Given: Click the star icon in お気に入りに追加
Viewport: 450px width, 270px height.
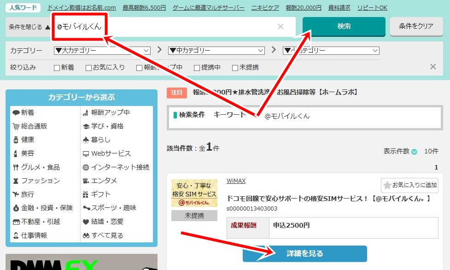Looking at the screenshot, I should pyautogui.click(x=387, y=185).
